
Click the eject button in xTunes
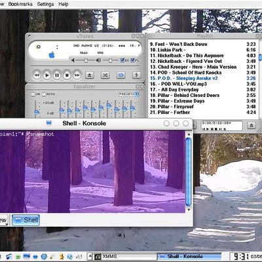coord(90,75)
